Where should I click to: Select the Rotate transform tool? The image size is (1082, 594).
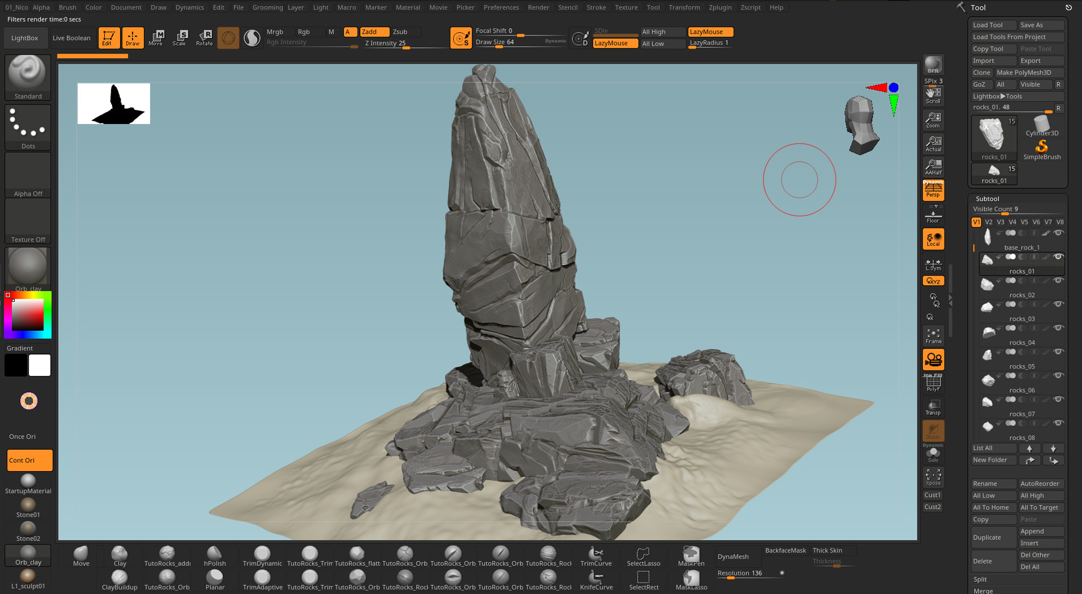tap(204, 38)
